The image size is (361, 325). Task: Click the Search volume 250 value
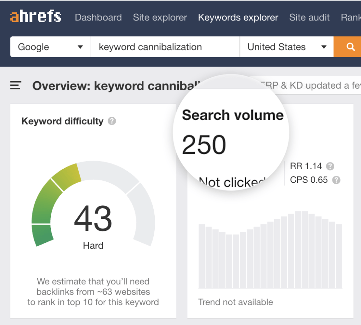click(204, 145)
